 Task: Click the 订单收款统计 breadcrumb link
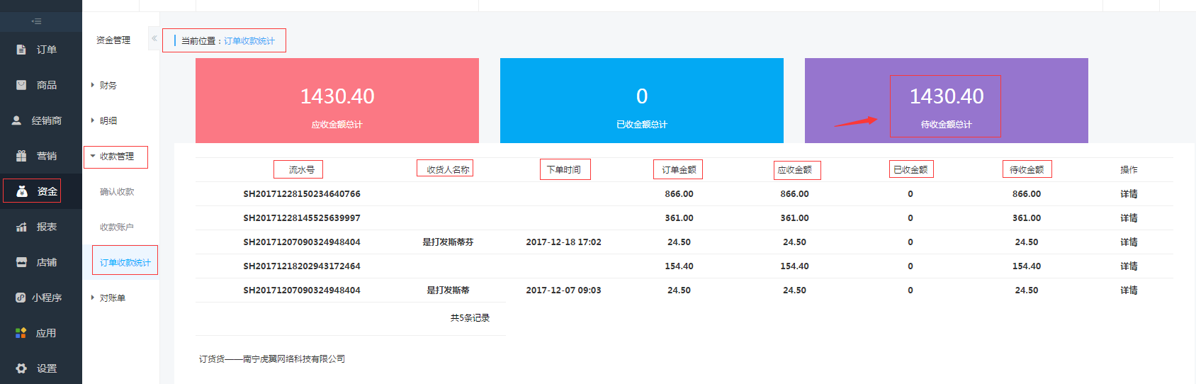coord(249,41)
